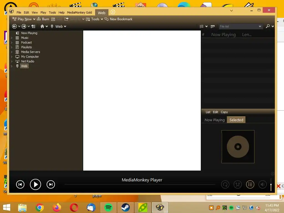Screen dimensions: 284x213
Task: Open the Edit menu
Action: tap(26, 12)
